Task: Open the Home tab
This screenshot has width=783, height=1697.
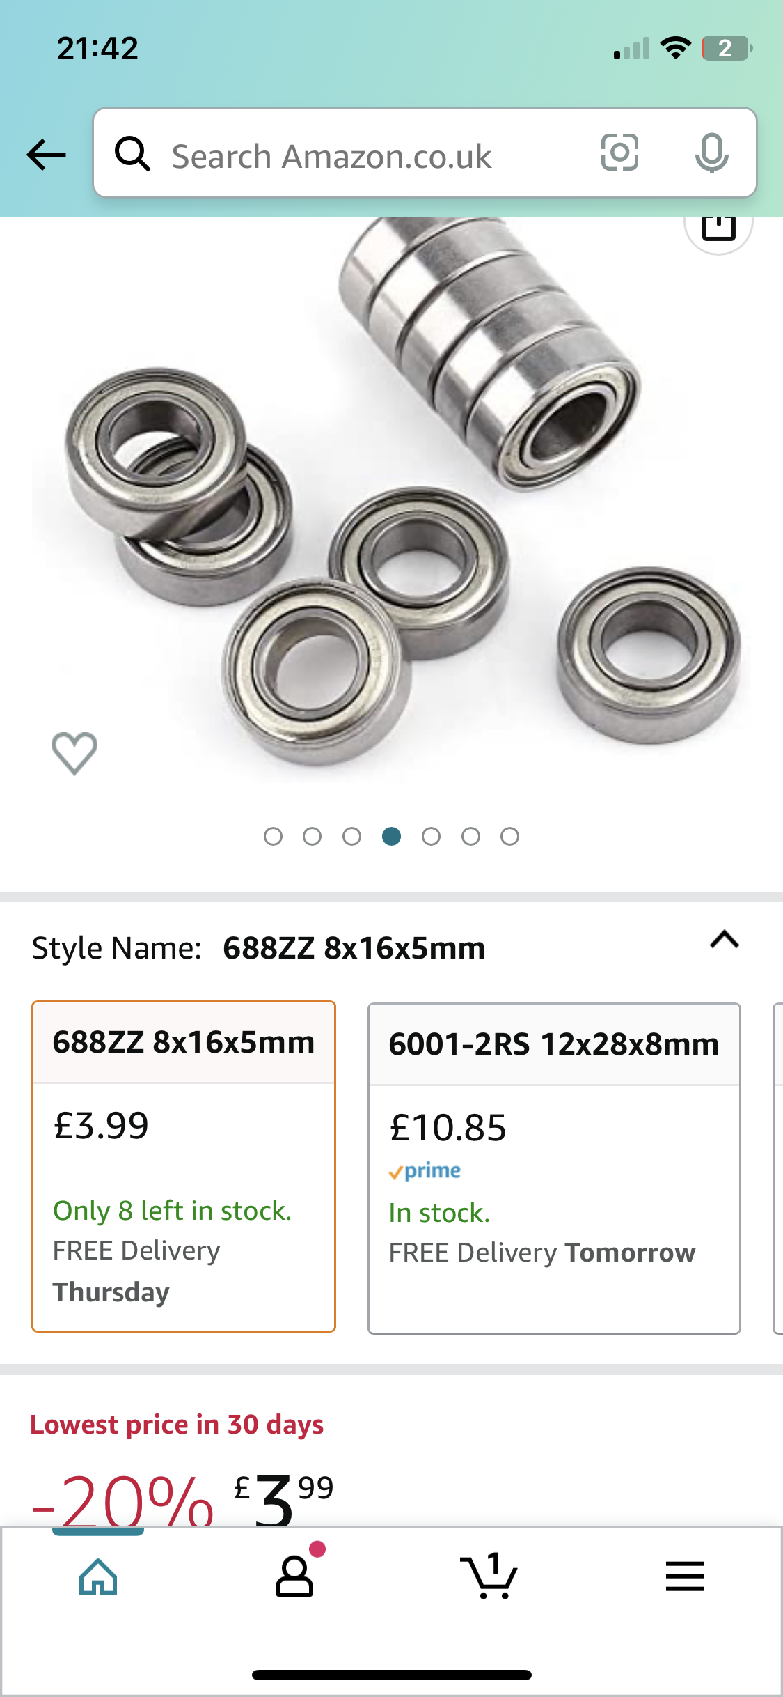Action: coord(98,1576)
